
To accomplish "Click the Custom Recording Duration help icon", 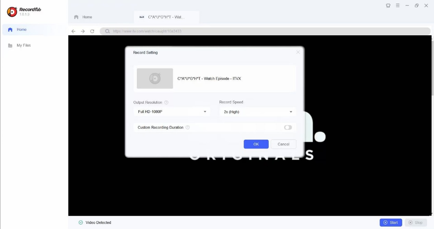I will 188,127.
